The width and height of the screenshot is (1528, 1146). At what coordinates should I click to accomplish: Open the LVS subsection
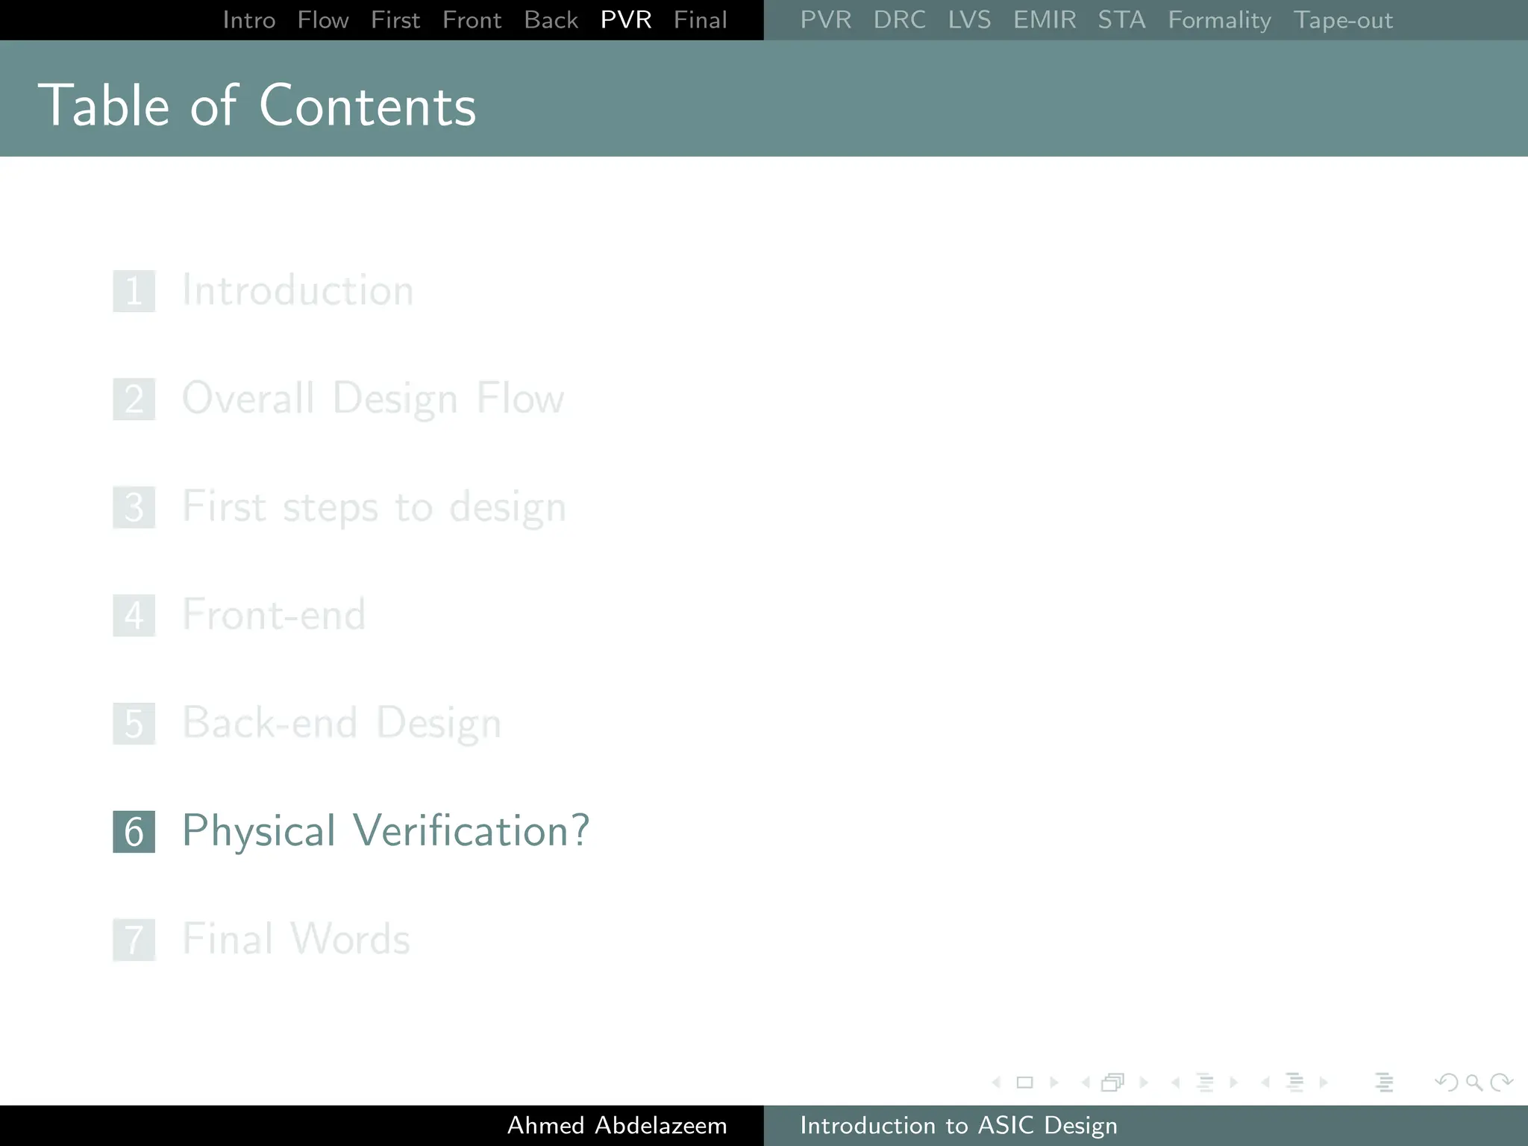pyautogui.click(x=969, y=20)
